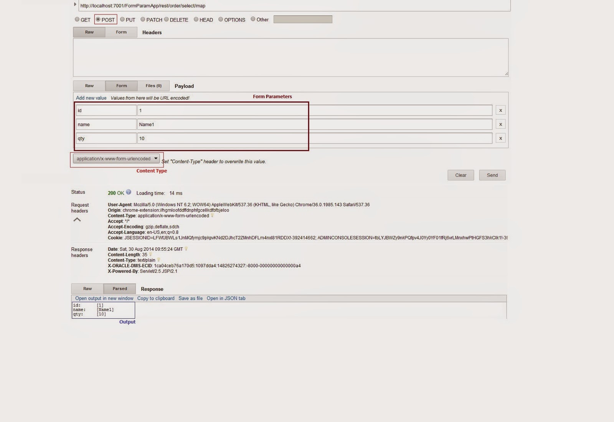Pick the OPTIONS request method
The width and height of the screenshot is (614, 422).
coord(221,19)
